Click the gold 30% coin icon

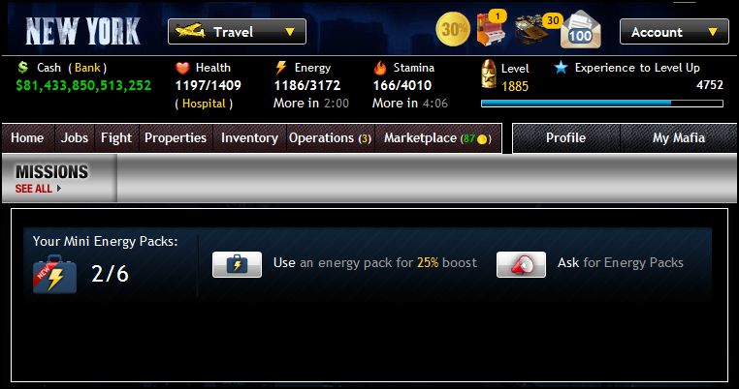pos(453,30)
